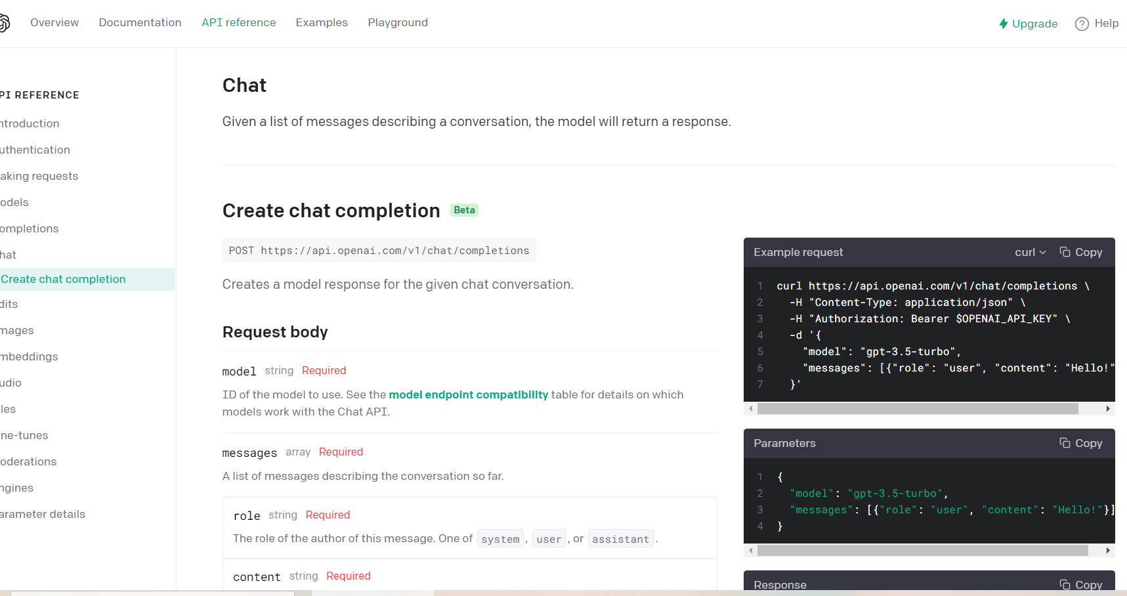This screenshot has height=596, width=1127.
Task: Open the API reference tab
Action: (x=239, y=22)
